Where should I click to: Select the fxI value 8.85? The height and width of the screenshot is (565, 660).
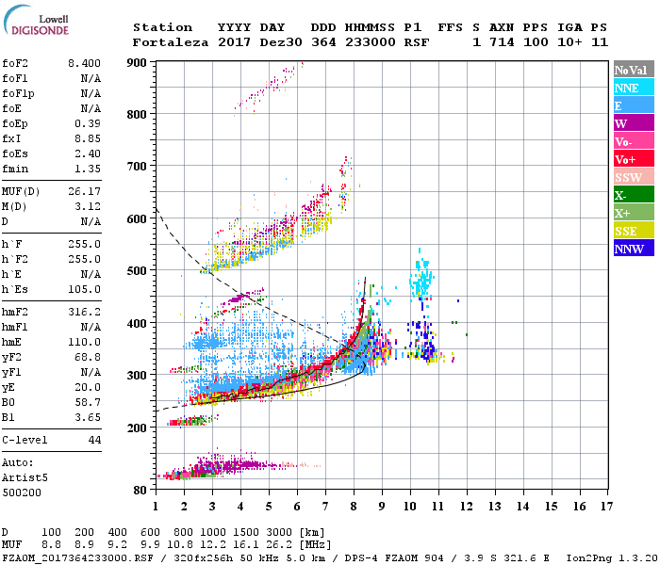88,138
